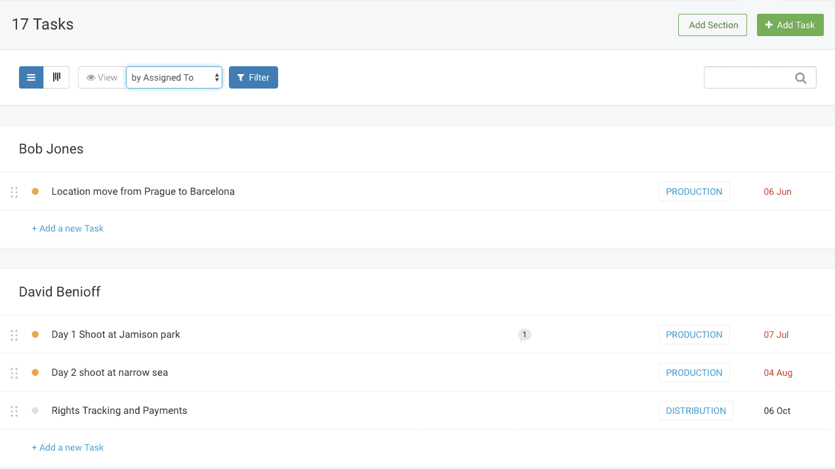The image size is (835, 469).
Task: Click inside the search input field
Action: click(748, 77)
